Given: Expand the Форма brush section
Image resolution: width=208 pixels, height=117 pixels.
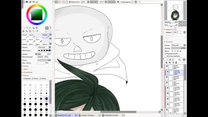Looking at the screenshot, I should click(25, 66).
